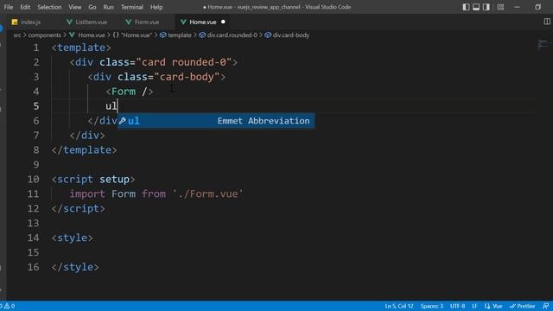Viewport: 553px width, 311px height.
Task: Open the View menu
Action: (75, 7)
